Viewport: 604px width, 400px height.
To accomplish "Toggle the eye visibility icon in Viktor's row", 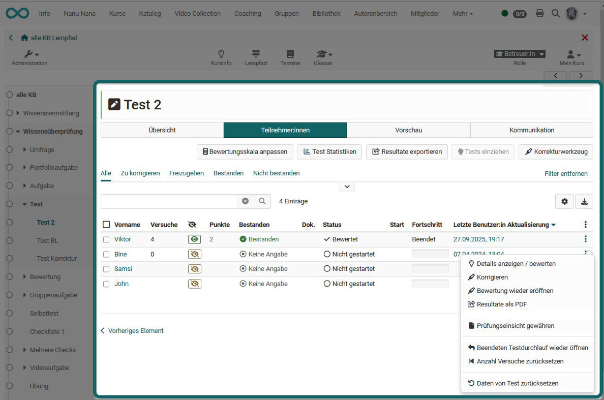I will click(x=194, y=239).
